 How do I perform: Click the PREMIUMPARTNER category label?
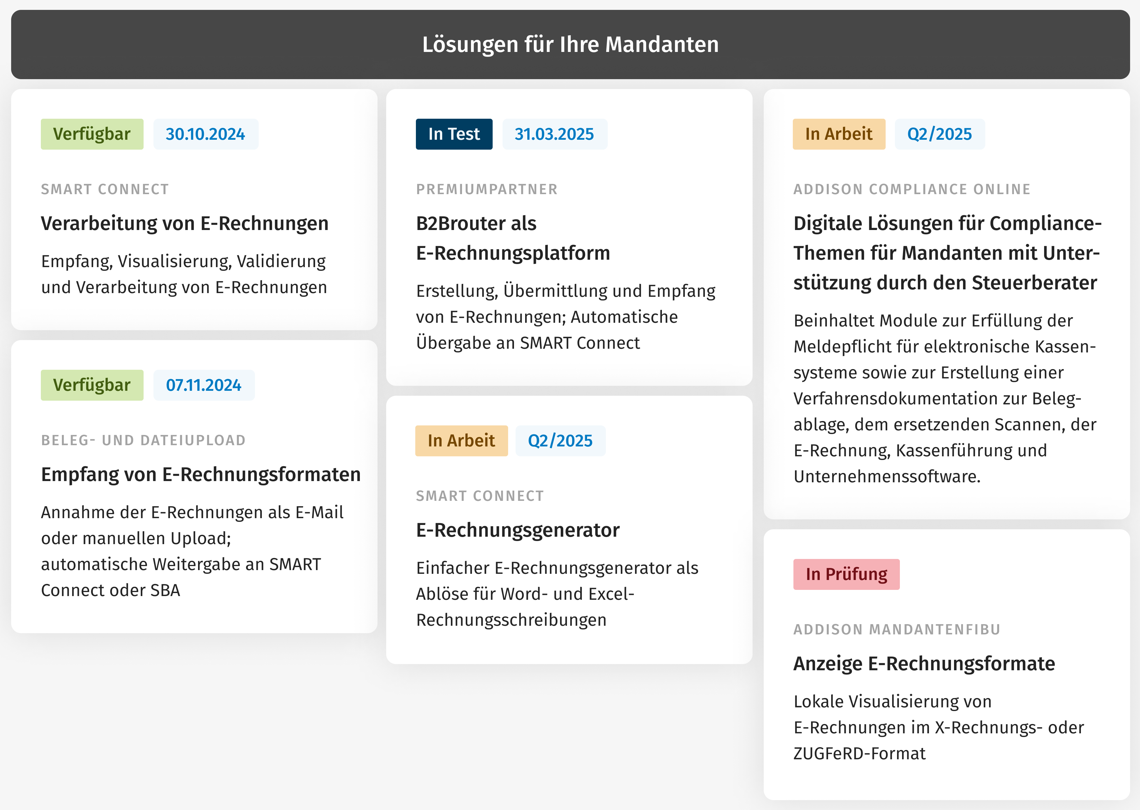[x=487, y=190]
